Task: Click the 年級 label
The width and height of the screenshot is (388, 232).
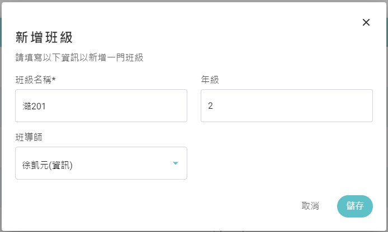Action: coord(210,80)
